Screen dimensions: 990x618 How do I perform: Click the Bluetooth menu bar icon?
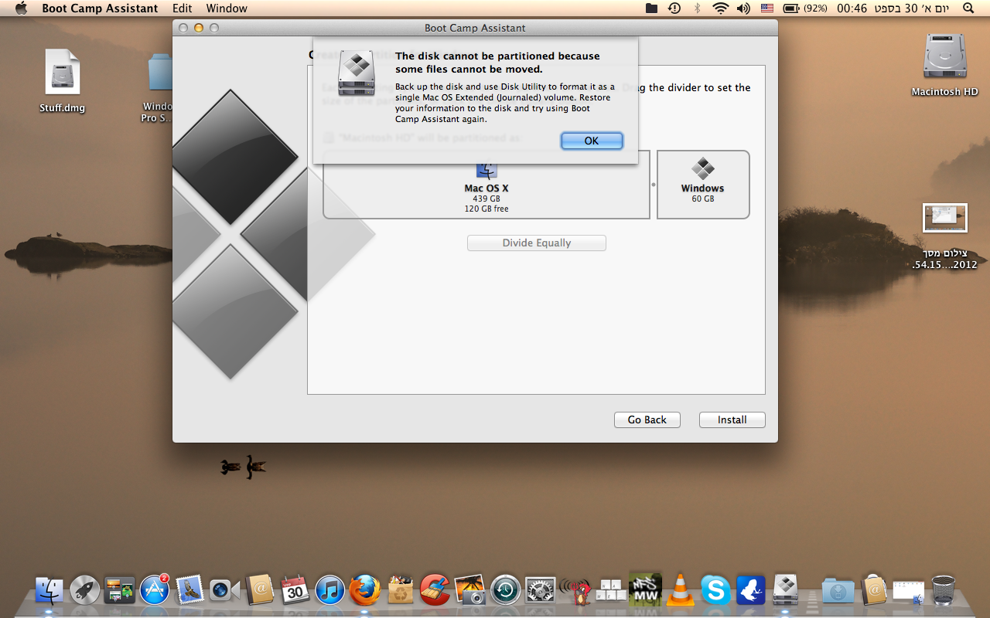697,8
